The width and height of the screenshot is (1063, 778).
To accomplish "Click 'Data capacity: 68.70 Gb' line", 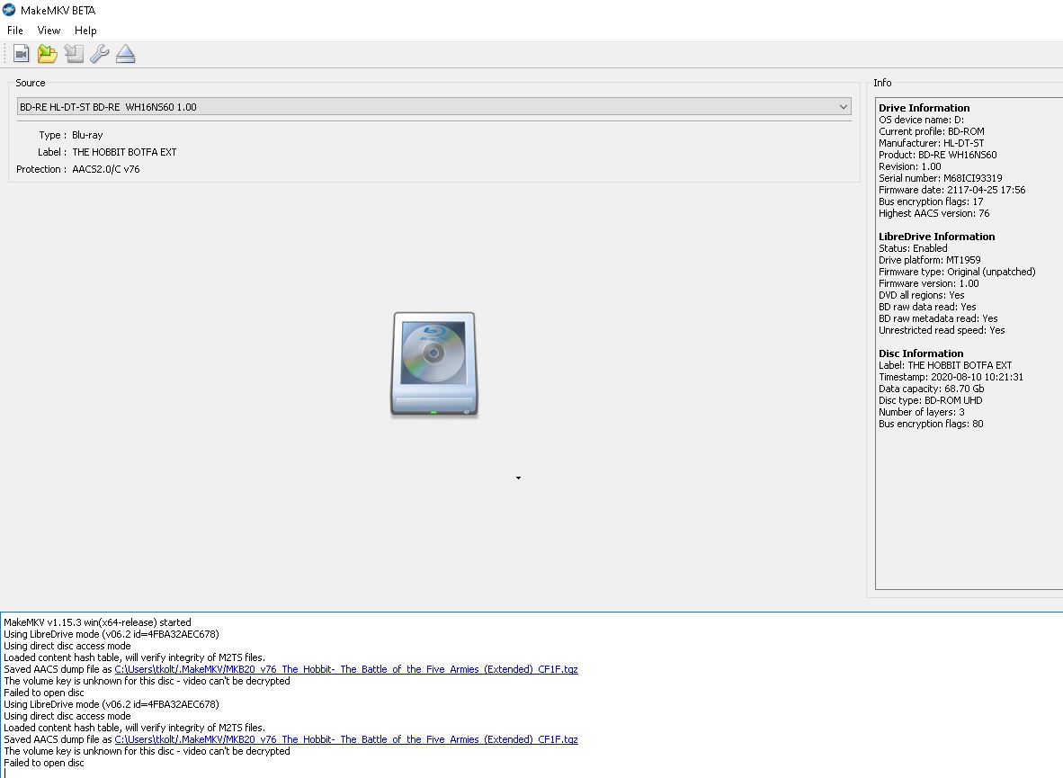I will [x=932, y=389].
